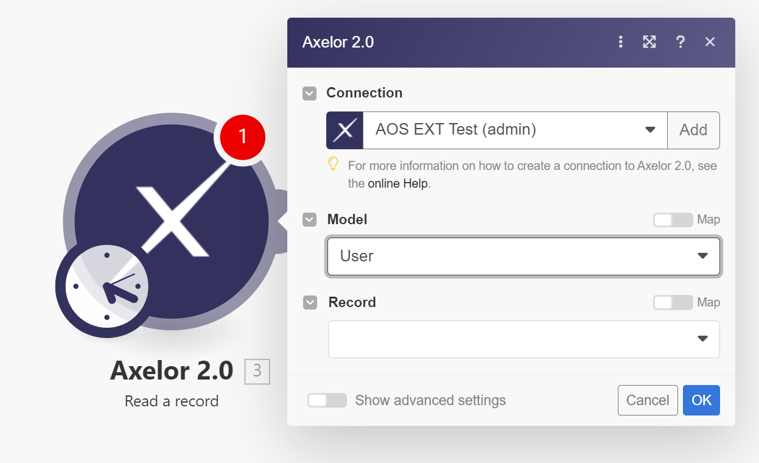This screenshot has height=463, width=759.
Task: Expand dialog with the fullscreen icon
Action: [649, 42]
